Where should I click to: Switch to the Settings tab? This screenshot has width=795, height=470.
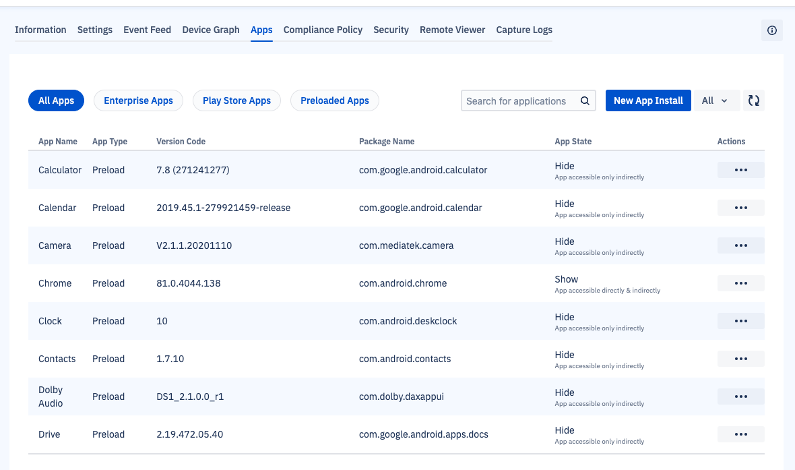[x=95, y=30]
